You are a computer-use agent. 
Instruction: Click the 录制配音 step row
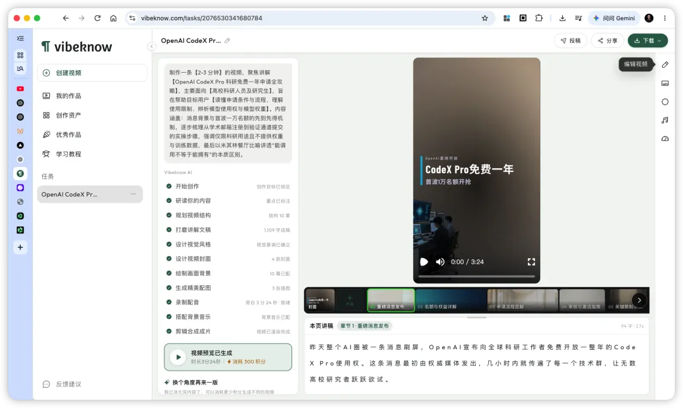point(228,302)
